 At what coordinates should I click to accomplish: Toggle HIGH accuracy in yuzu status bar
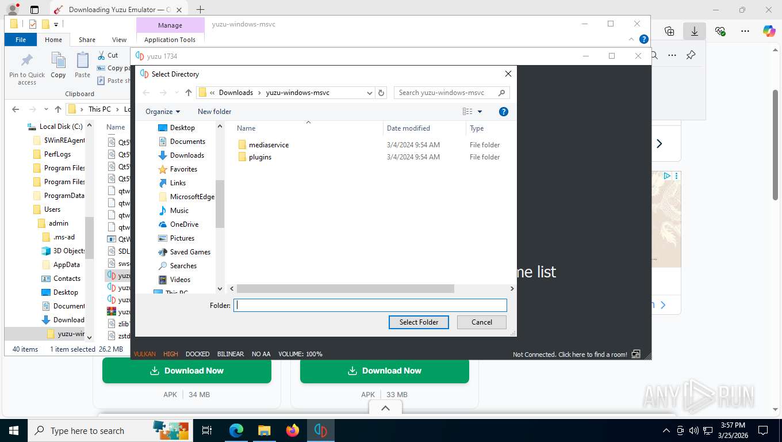[171, 355]
